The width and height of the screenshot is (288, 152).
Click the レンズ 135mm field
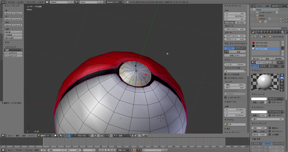pos(235,64)
